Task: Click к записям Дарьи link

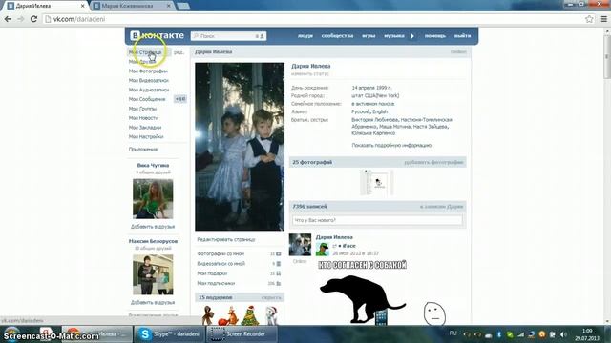Action: point(441,207)
